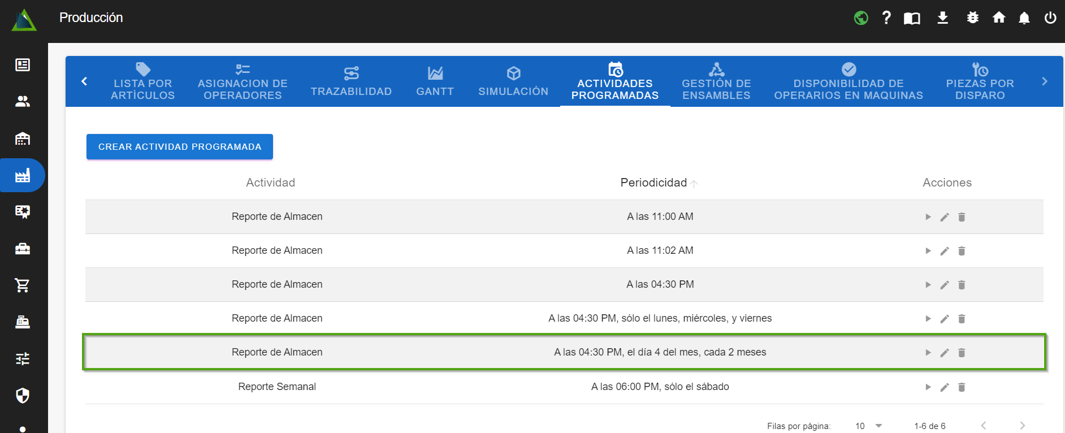Viewport: 1065px width, 433px height.
Task: Open the shopping cart sidebar icon
Action: click(23, 285)
